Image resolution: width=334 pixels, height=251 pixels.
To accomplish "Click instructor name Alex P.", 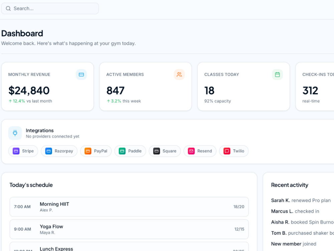I will (46, 210).
